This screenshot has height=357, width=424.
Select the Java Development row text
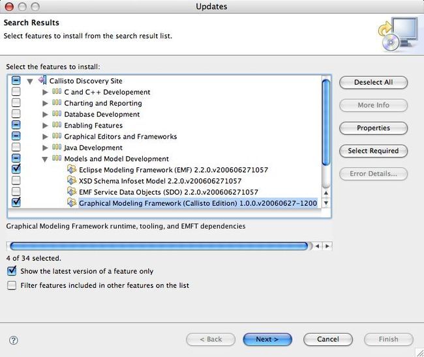tap(93, 148)
